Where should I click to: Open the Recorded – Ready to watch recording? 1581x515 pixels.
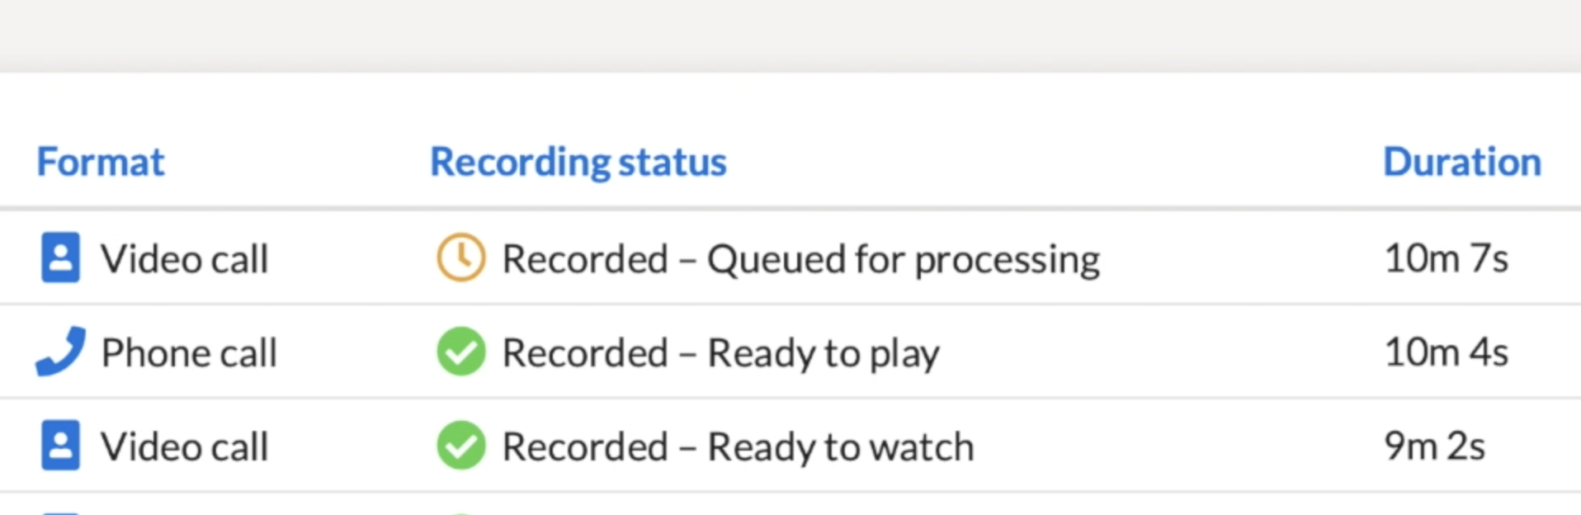coord(739,446)
